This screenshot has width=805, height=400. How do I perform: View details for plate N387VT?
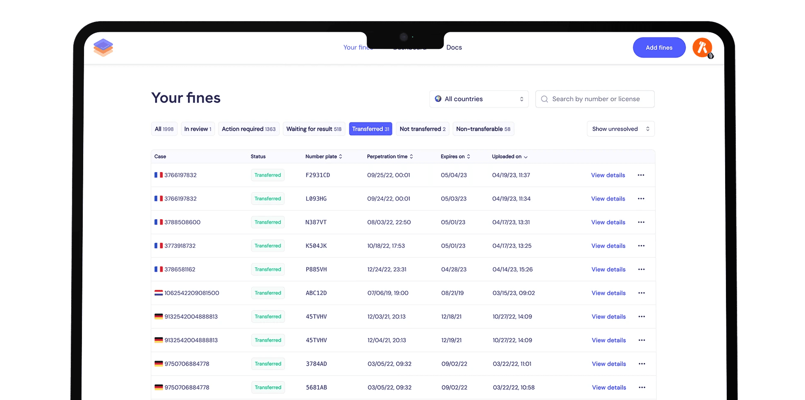608,222
